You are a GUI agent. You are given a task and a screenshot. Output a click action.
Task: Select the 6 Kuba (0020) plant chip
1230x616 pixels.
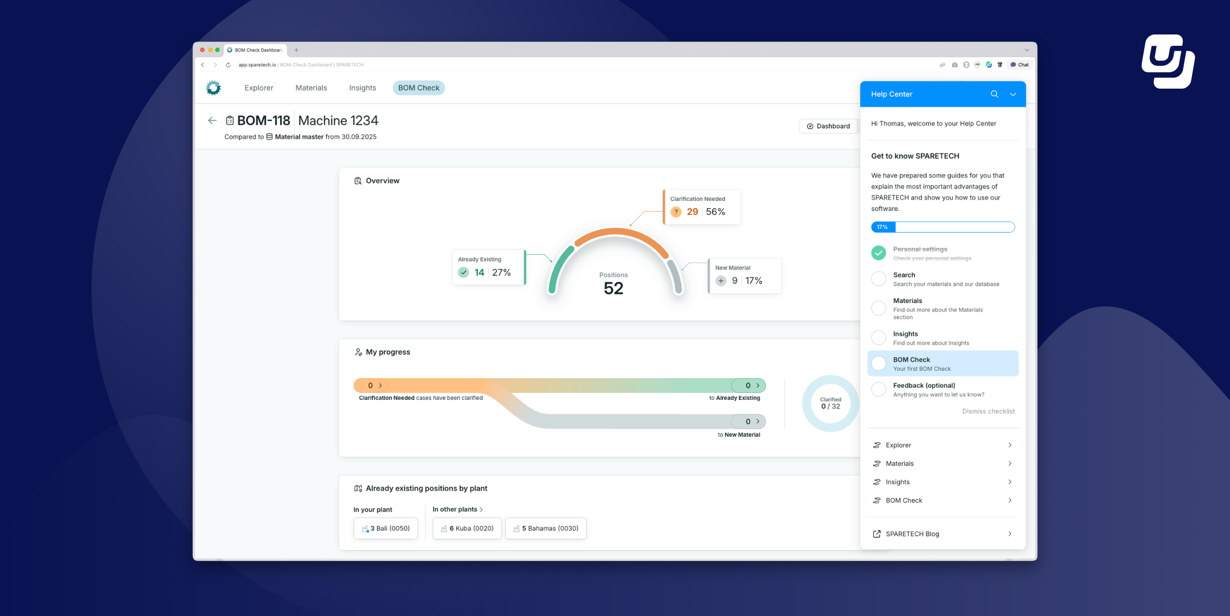[x=467, y=528]
